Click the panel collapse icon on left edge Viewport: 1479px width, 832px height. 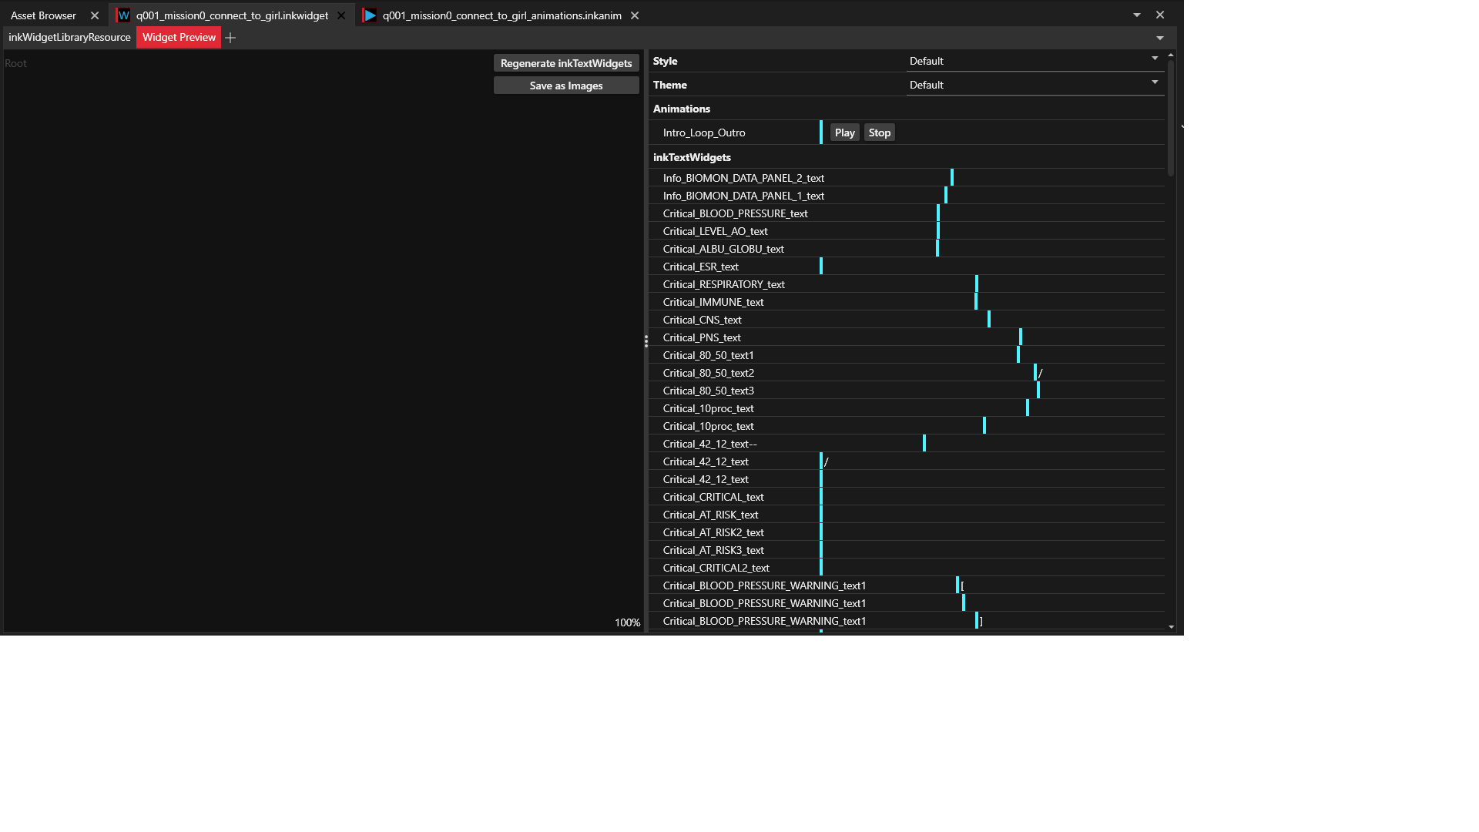coord(647,342)
